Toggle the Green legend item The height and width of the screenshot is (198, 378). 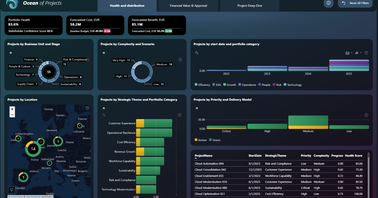214,140
